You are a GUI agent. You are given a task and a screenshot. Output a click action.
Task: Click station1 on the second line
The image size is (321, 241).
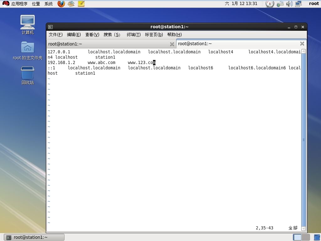(105, 57)
